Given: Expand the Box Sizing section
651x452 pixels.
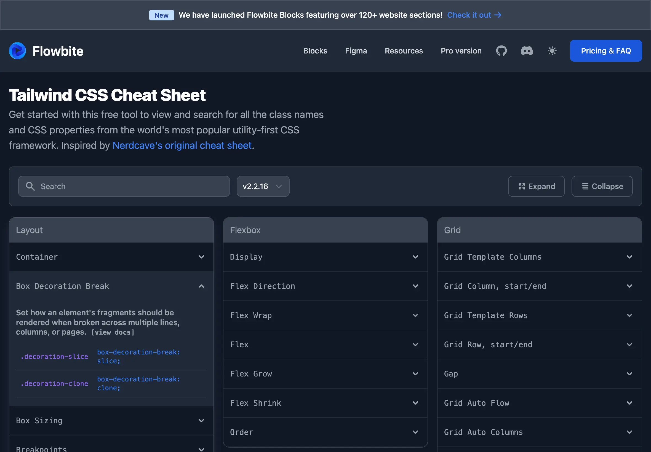Looking at the screenshot, I should (111, 421).
